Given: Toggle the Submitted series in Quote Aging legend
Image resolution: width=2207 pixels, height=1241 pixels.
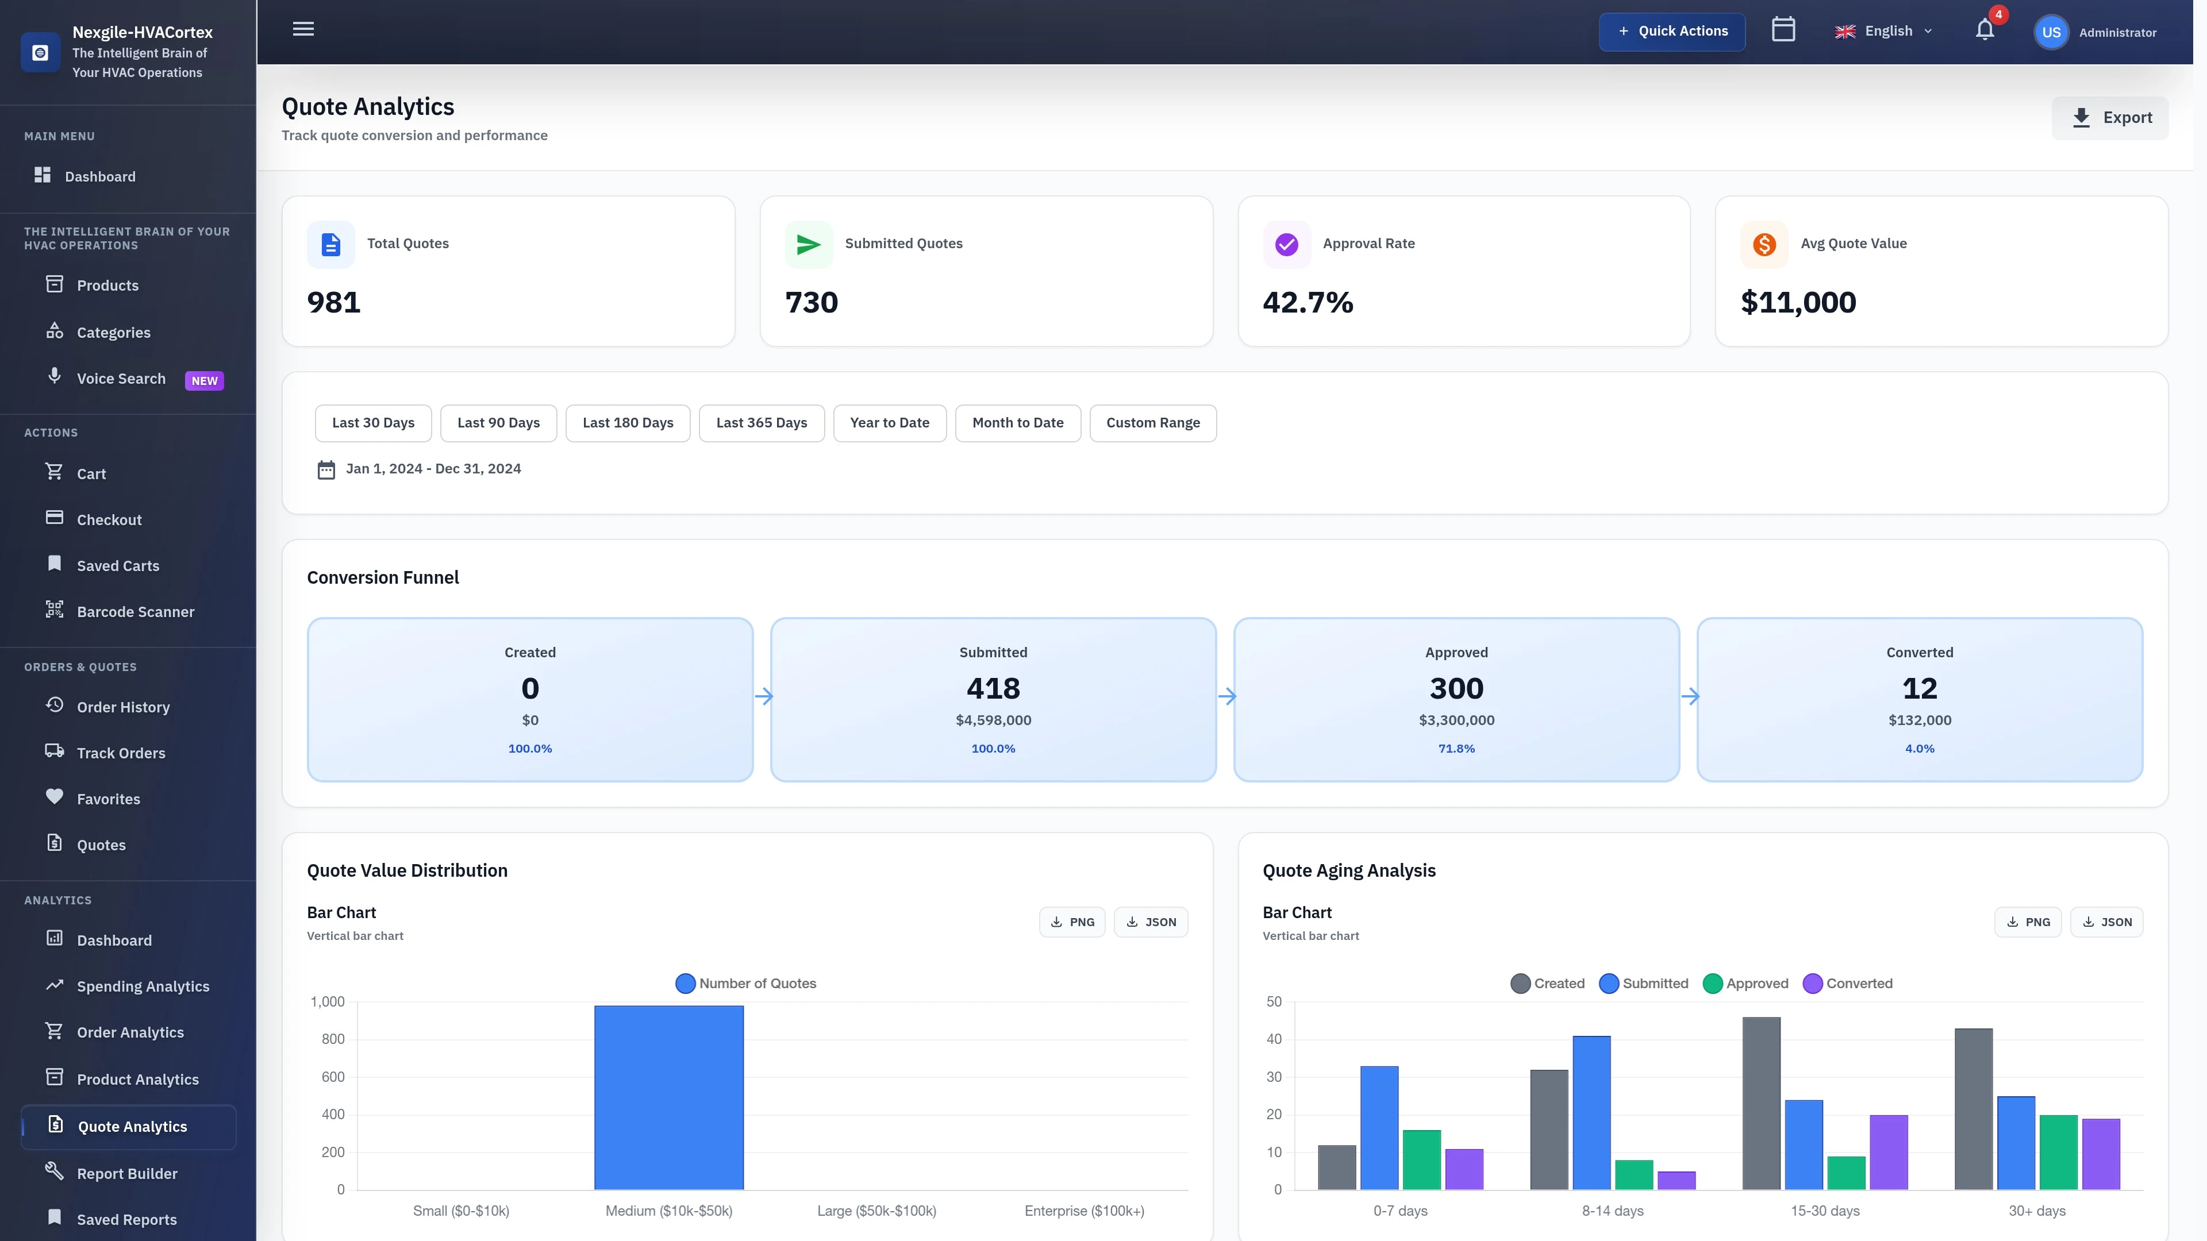Looking at the screenshot, I should pos(1643,983).
